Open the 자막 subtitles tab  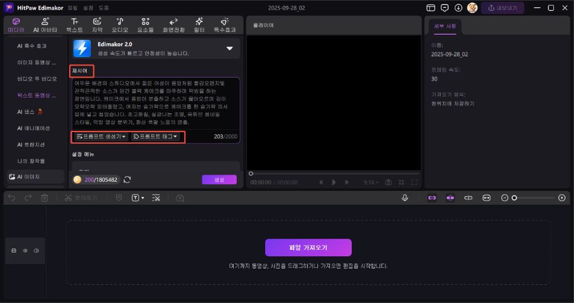click(97, 25)
